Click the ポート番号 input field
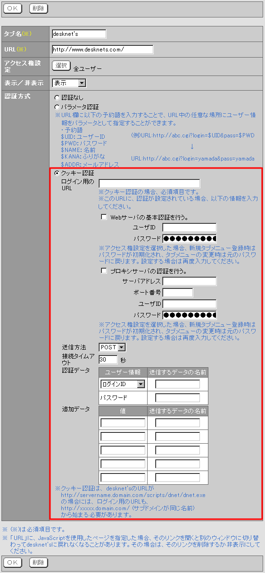Viewport: 265px width, 573px height. click(x=178, y=293)
